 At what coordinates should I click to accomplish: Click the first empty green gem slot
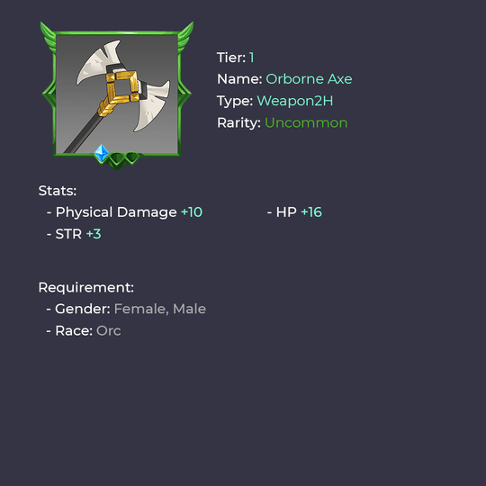(x=117, y=159)
